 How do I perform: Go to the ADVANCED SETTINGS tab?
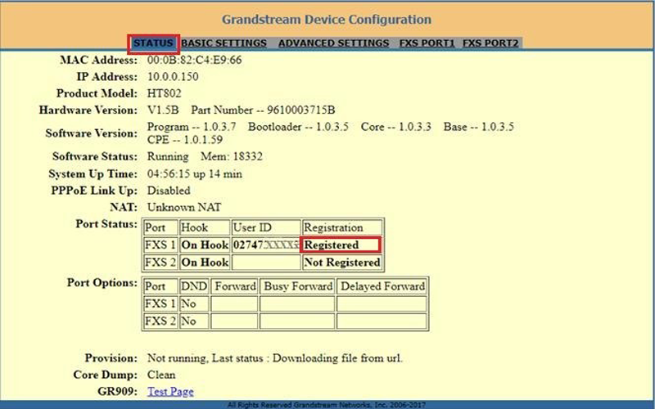[x=333, y=43]
